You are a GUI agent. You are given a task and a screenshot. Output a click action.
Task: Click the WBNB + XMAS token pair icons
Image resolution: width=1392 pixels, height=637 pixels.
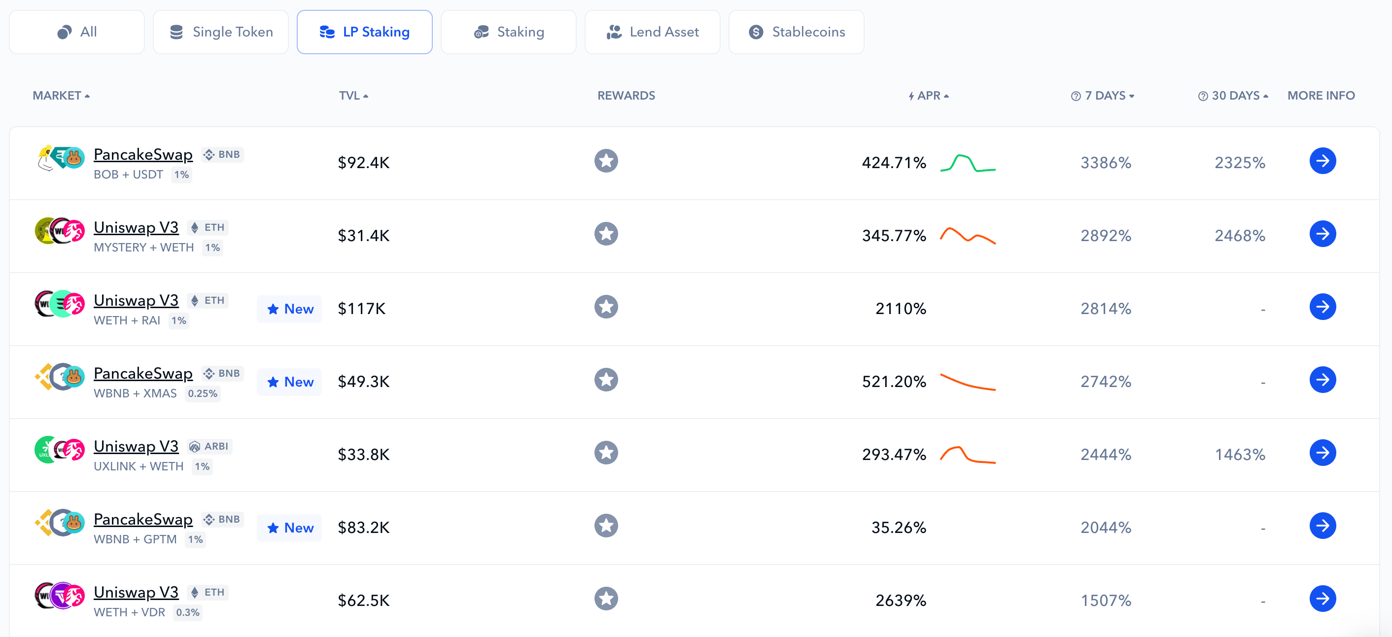pyautogui.click(x=60, y=377)
